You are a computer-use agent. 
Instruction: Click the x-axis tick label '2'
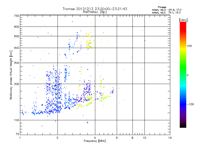(x=57, y=138)
